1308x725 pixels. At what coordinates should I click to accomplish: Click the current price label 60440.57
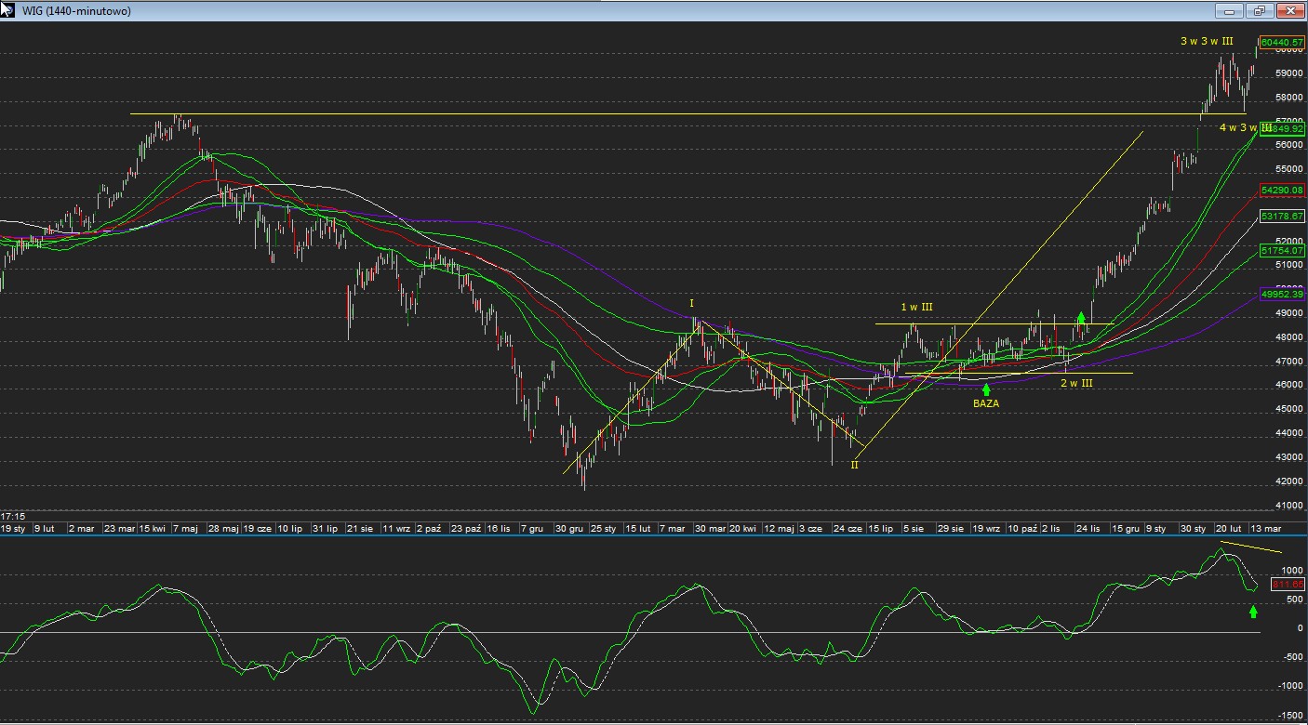1282,43
